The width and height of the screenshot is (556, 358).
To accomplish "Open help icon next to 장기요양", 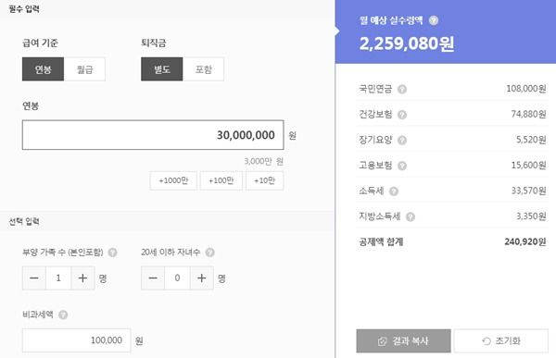I will coord(402,141).
